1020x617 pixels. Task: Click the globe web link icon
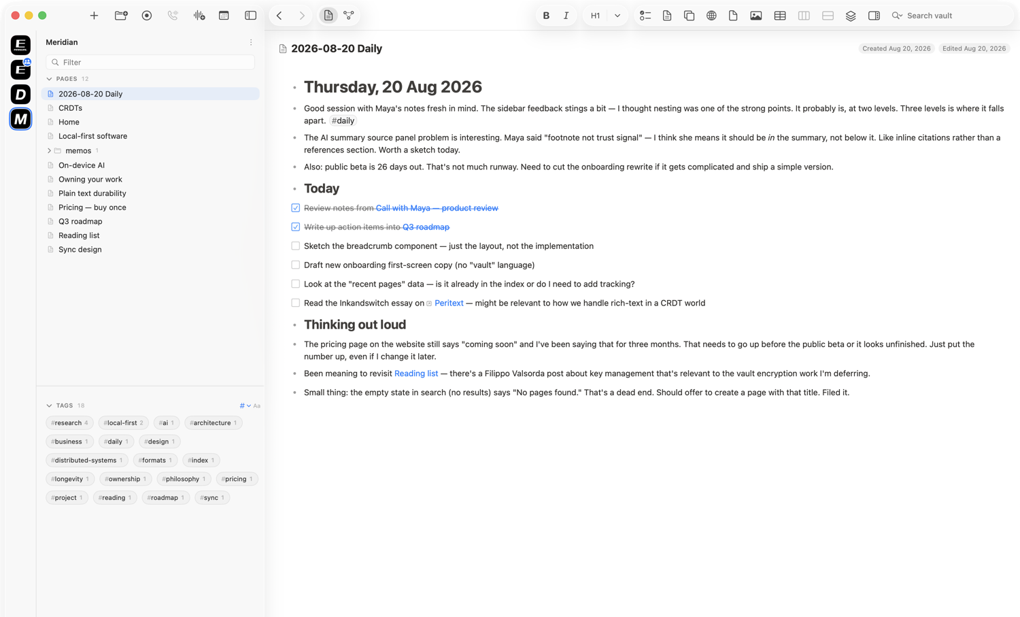coord(711,16)
